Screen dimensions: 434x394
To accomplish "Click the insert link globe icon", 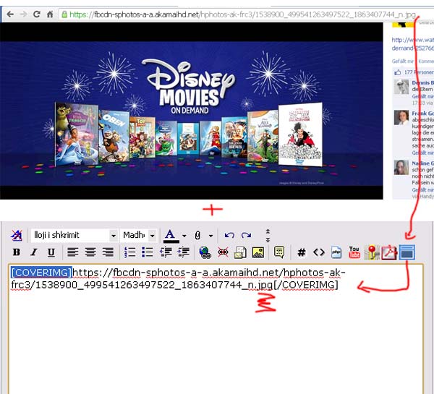I will [x=205, y=252].
